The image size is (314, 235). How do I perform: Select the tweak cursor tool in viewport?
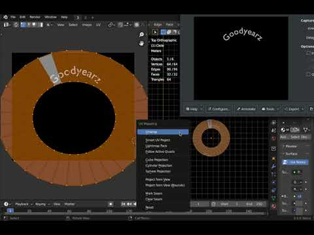pyautogui.click(x=155, y=33)
